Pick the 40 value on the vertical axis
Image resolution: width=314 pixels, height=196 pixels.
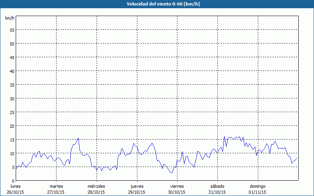pos(12,71)
